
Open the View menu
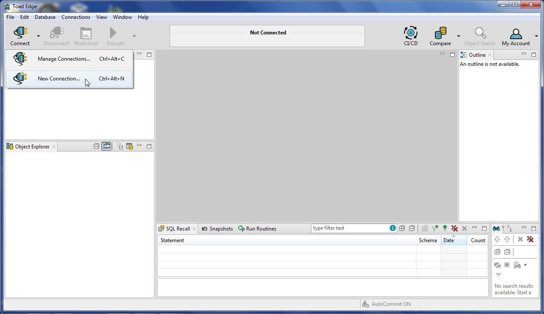tap(101, 17)
